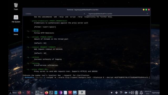Open the volume speaker control
The image size is (168, 95).
pyautogui.click(x=132, y=93)
